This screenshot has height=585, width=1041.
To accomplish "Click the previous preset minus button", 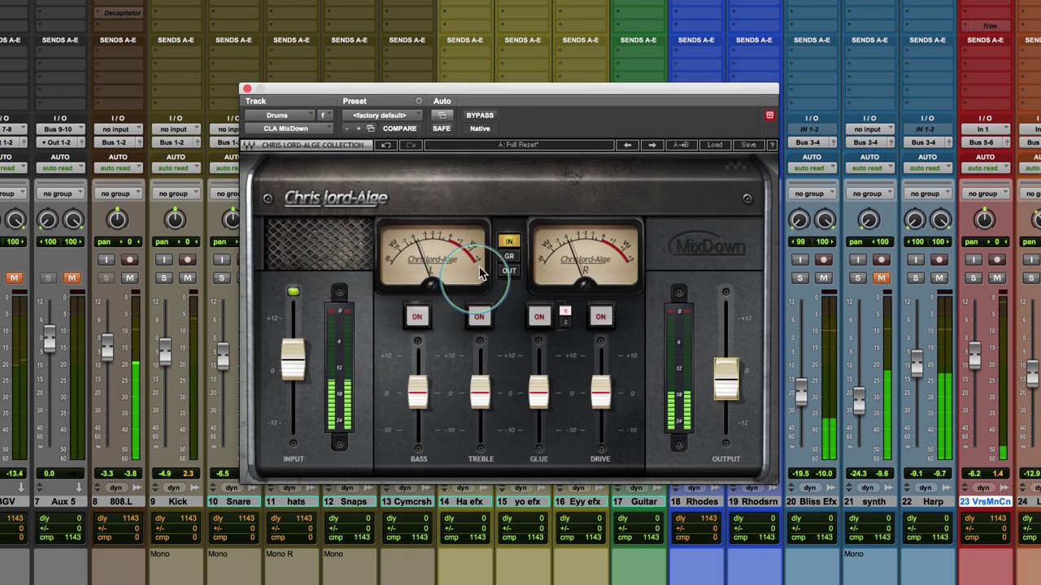I will 347,128.
